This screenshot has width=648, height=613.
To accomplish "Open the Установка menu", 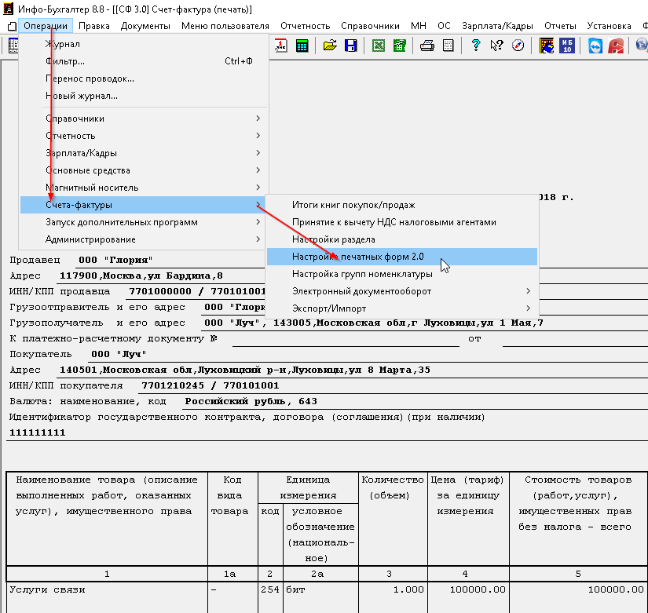I will coord(610,26).
